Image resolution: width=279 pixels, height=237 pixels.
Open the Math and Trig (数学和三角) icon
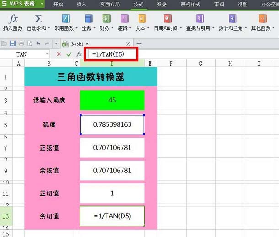click(232, 18)
